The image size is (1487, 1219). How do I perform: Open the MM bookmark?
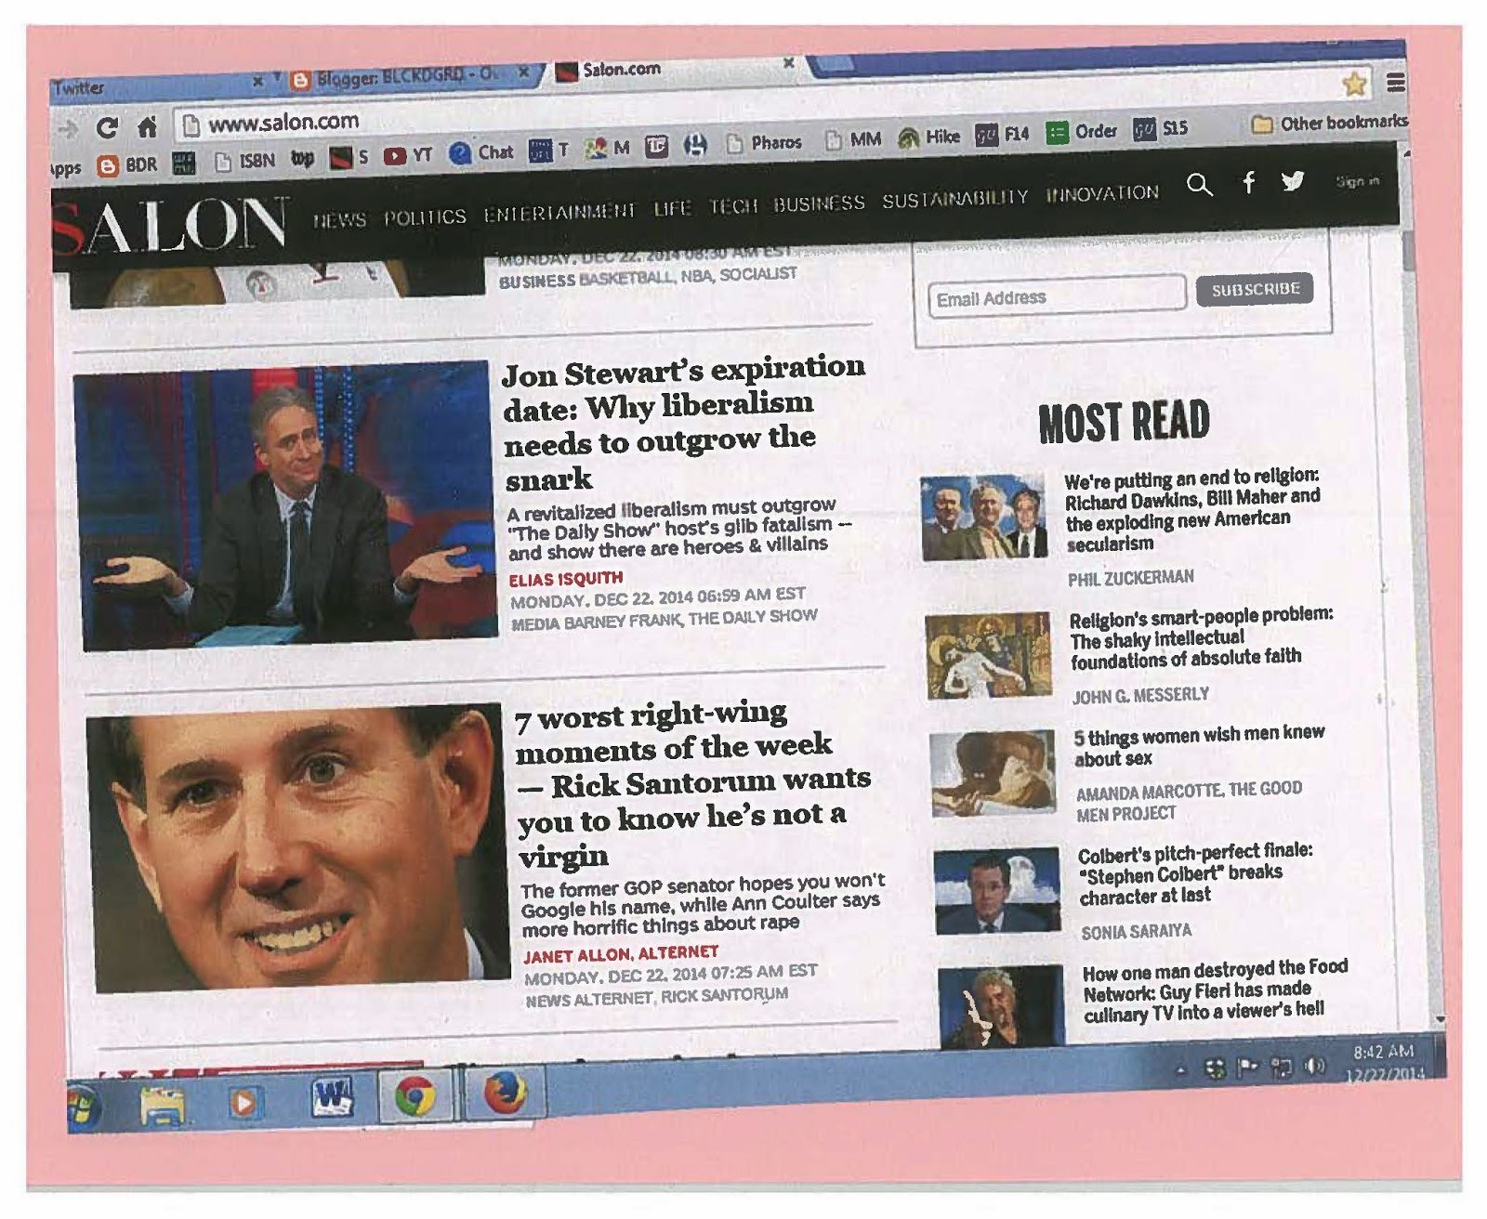(853, 139)
